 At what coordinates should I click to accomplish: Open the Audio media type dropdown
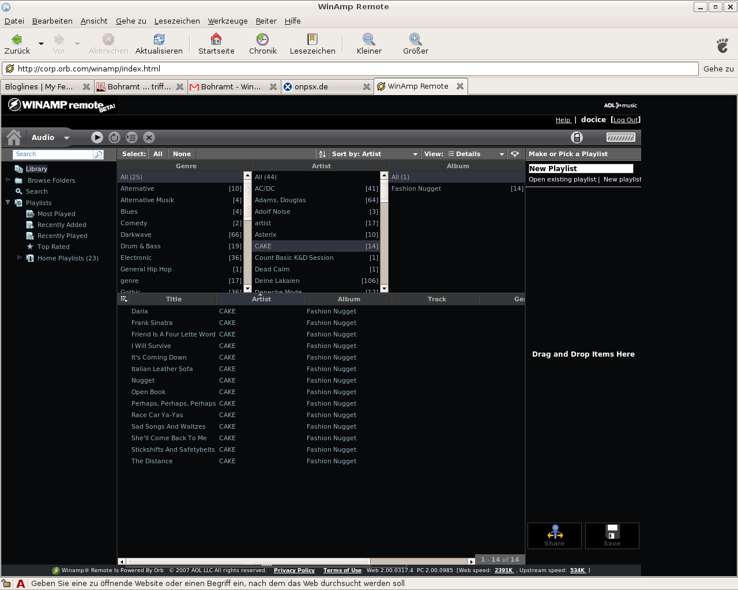point(66,138)
